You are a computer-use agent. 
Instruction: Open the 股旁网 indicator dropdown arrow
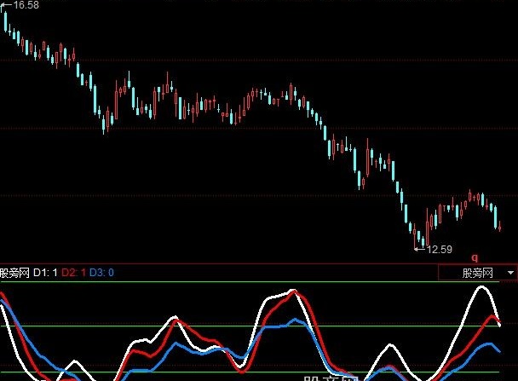(510, 273)
